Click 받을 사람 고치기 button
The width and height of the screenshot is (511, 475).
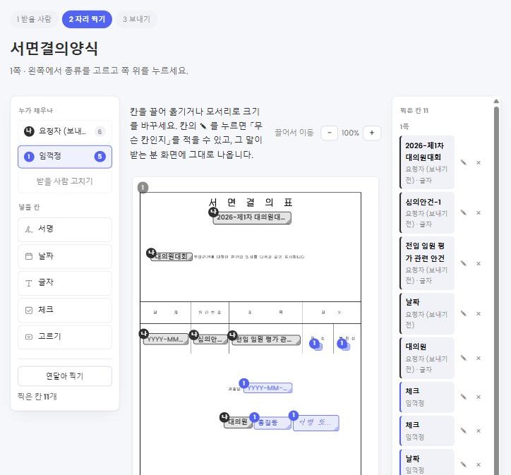[65, 181]
